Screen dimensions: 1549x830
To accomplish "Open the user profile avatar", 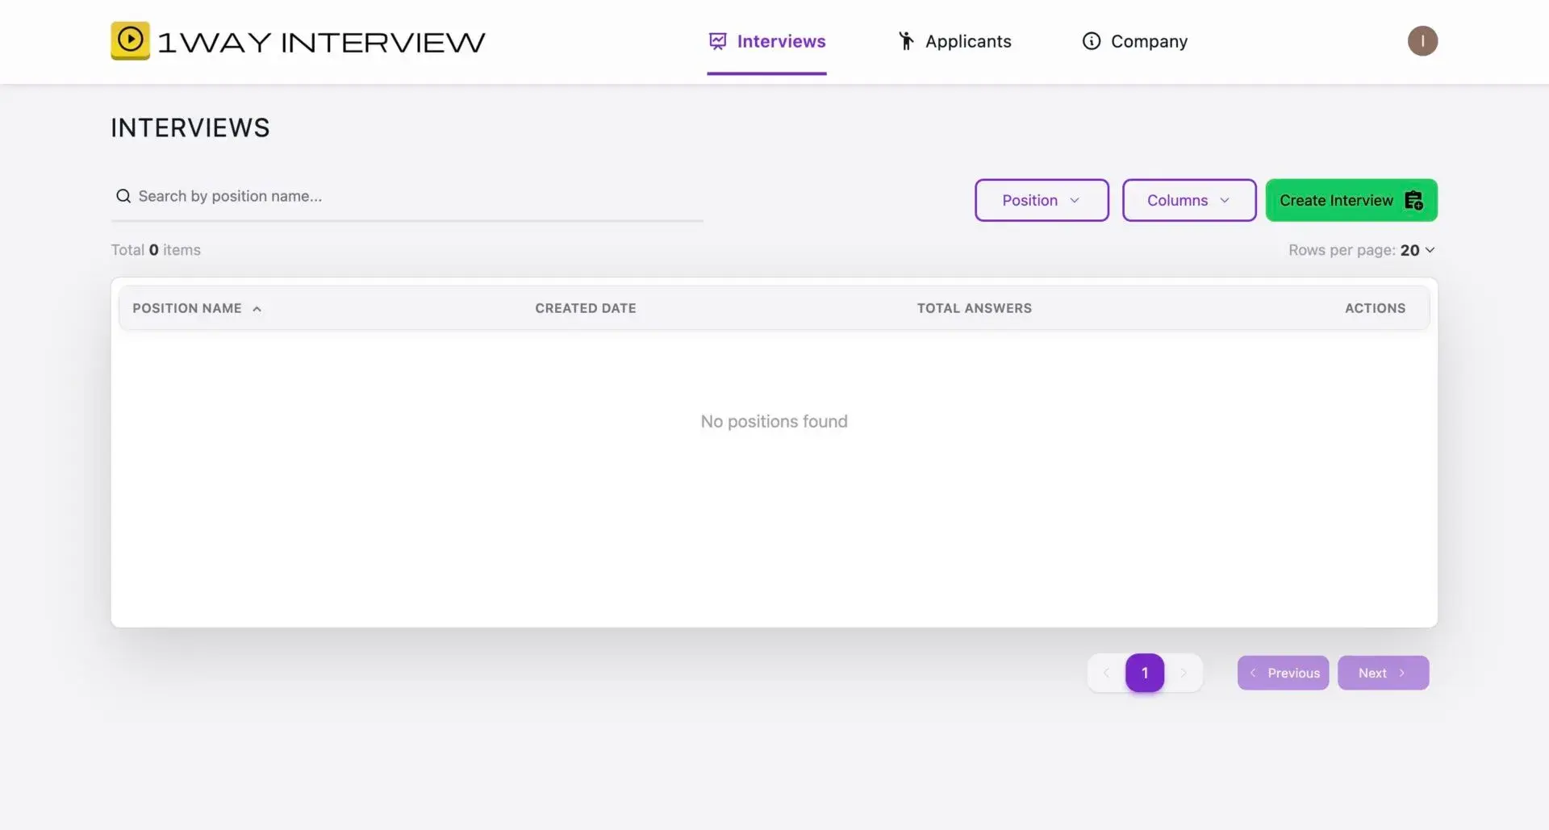I will (x=1422, y=40).
